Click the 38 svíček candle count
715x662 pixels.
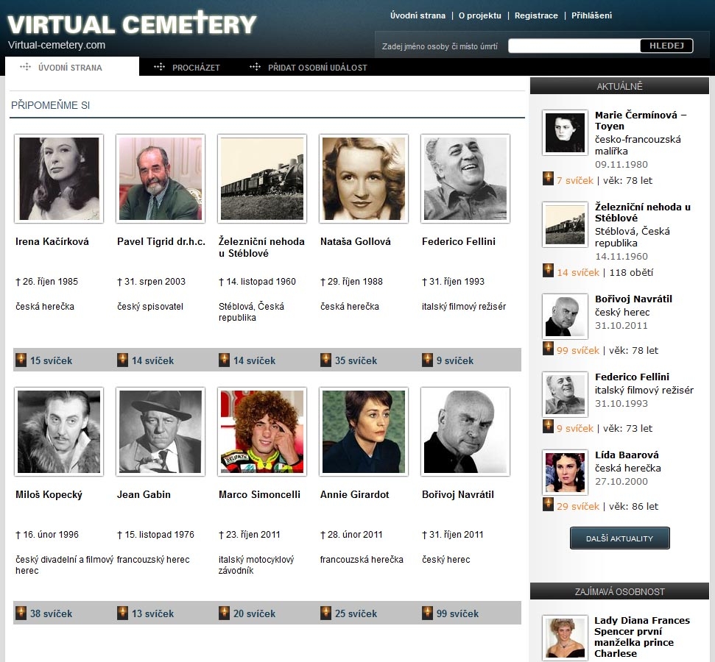click(x=51, y=613)
